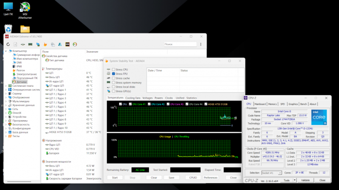Click the orange gauge toolbar icon

(x=75, y=44)
